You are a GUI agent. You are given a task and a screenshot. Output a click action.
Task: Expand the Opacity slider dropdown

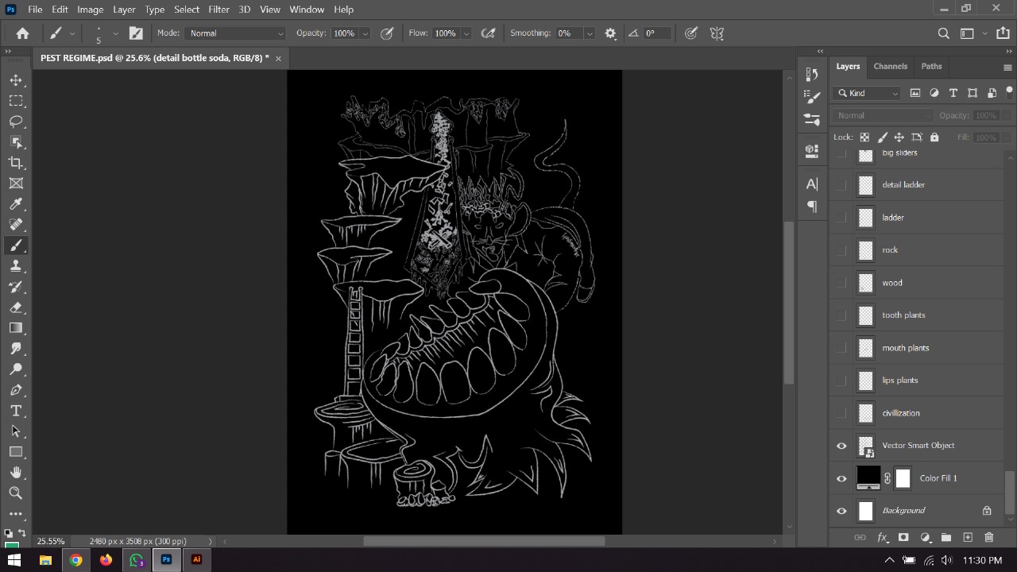coord(365,33)
